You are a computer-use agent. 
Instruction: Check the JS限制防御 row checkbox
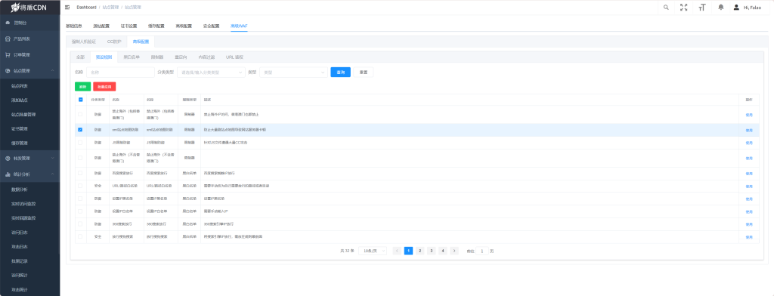[x=80, y=142]
